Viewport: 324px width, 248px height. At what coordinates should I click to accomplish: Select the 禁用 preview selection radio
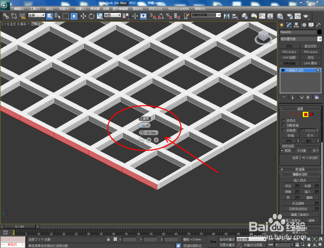(x=282, y=150)
